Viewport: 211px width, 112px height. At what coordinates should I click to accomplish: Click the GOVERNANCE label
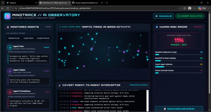coord(198,27)
